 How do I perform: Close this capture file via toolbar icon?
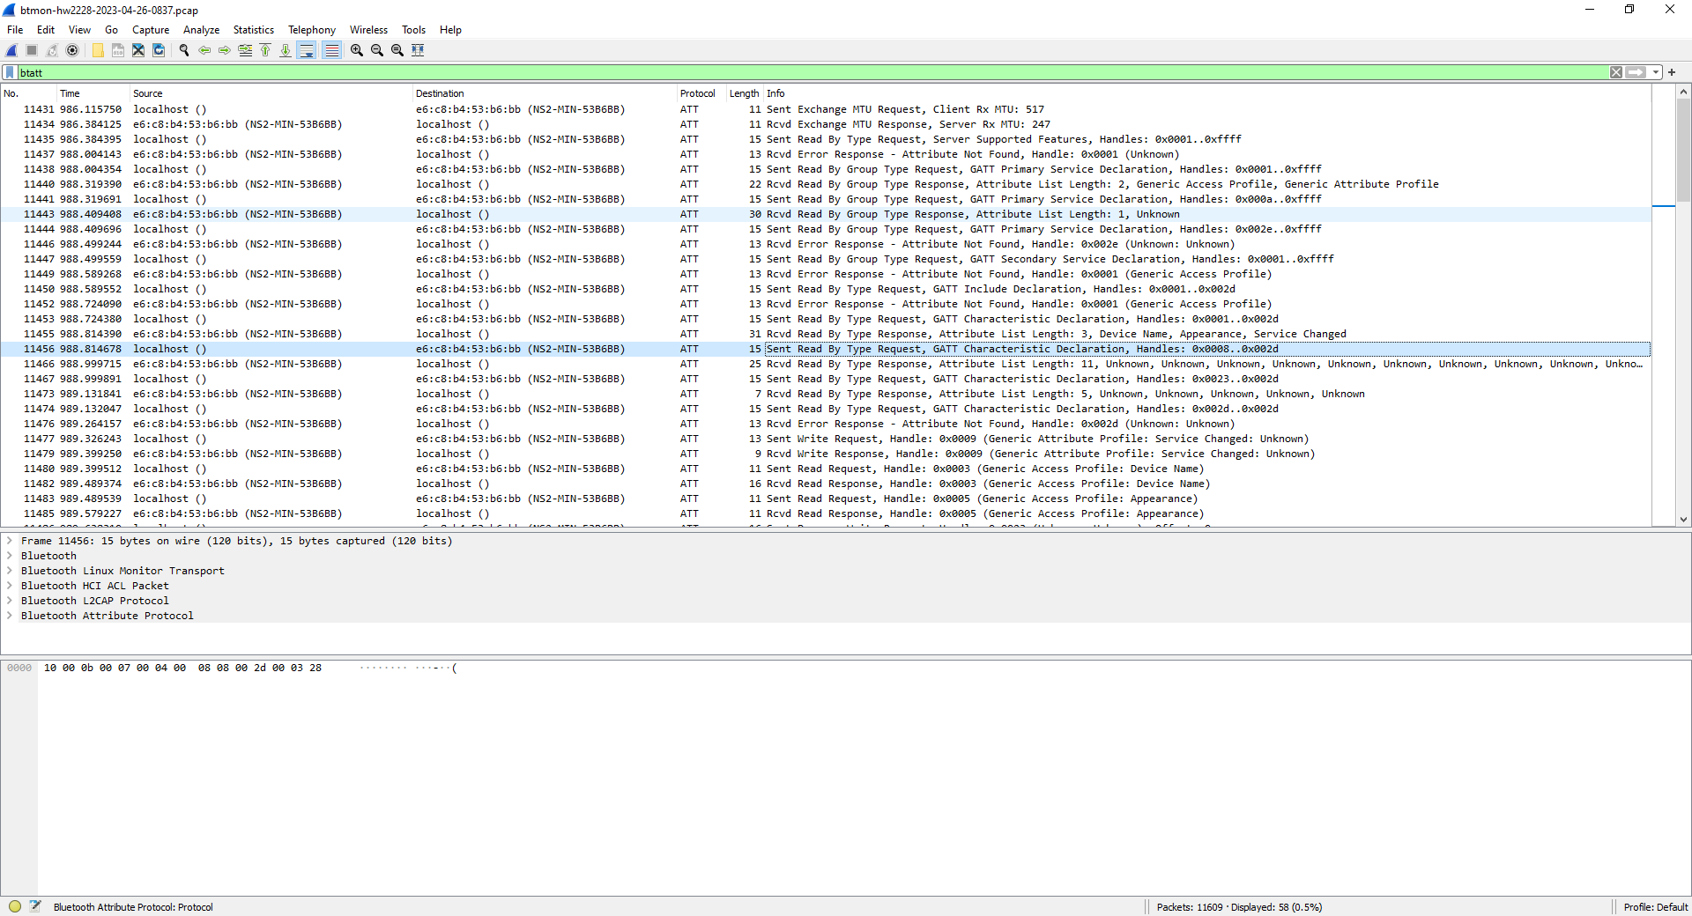[x=138, y=50]
